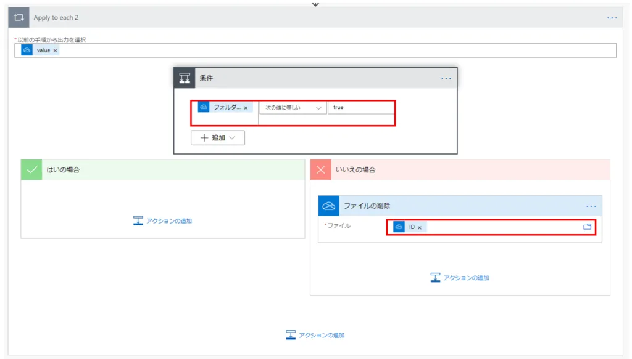
Task: Click the OneDrive icon on the value token
Action: (27, 50)
